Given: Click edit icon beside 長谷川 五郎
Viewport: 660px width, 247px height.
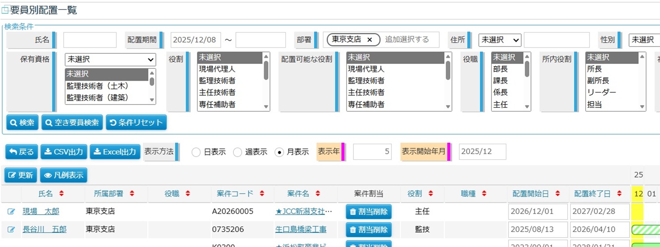Looking at the screenshot, I should point(11,229).
